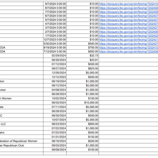Screen dimensions: 158x158
Task: Open the link in the 7/12/2024 0:00:00 row
Action: click(x=129, y=51)
